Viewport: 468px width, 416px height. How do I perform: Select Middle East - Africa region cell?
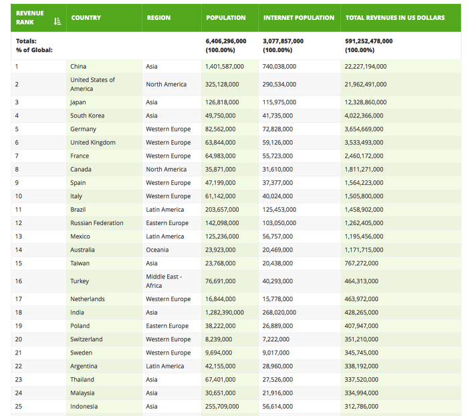164,280
